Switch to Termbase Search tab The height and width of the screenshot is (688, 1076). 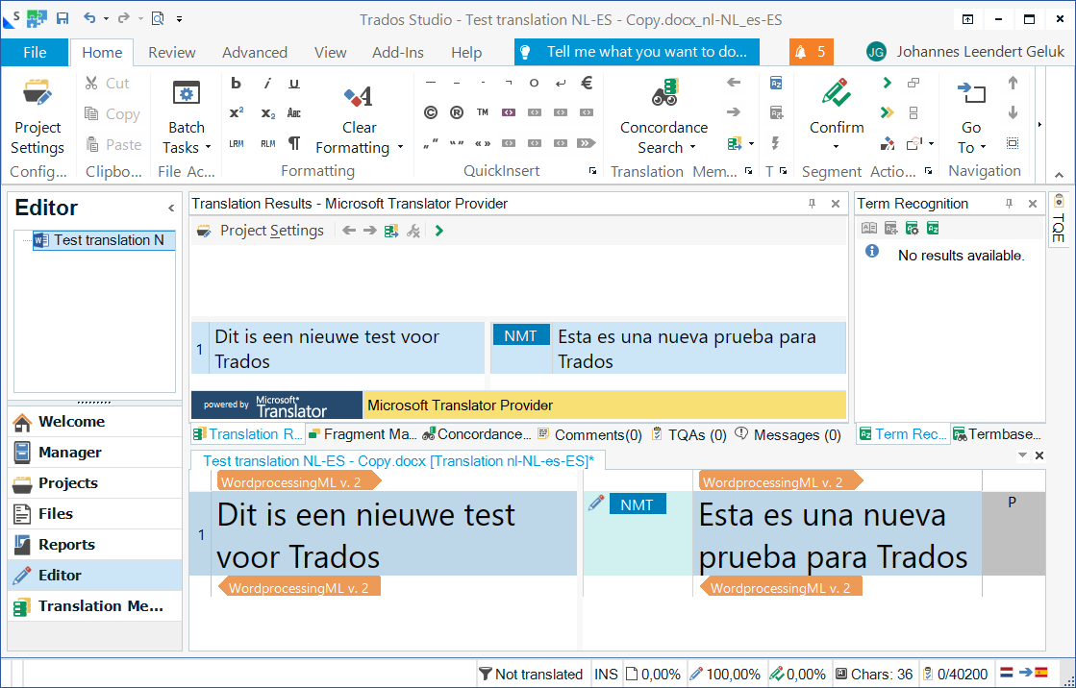[x=998, y=434]
